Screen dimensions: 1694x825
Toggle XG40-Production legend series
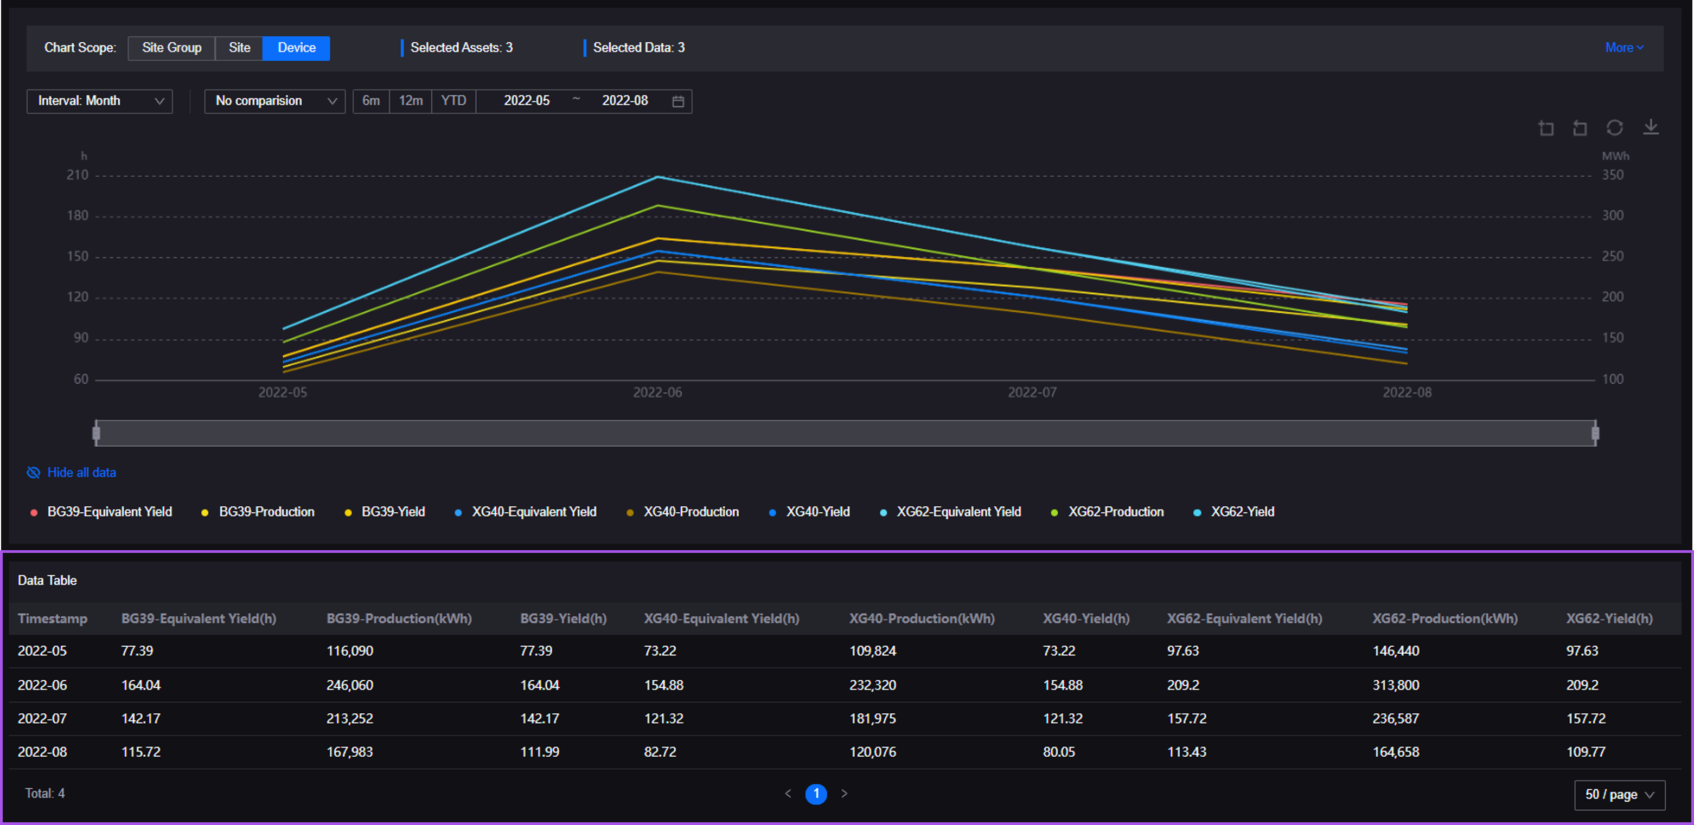coord(690,512)
